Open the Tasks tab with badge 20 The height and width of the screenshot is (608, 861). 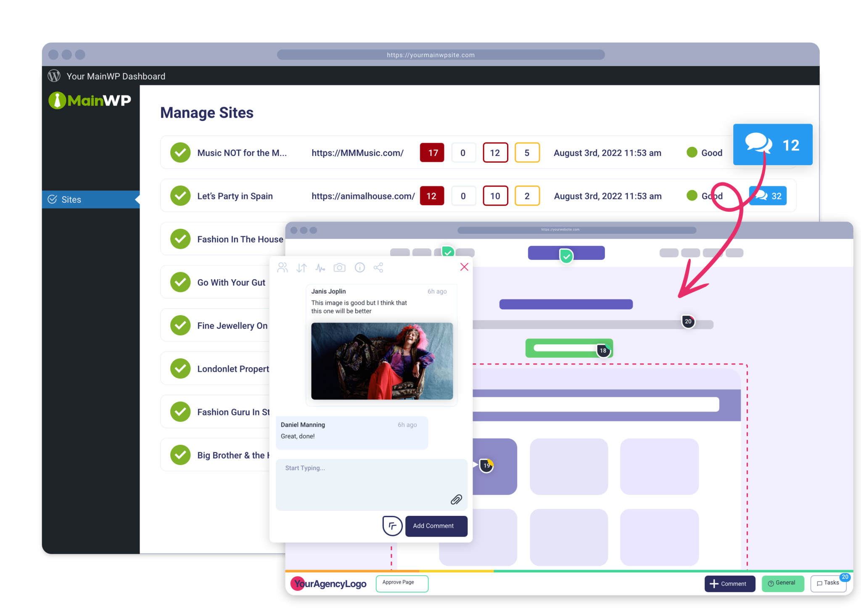click(828, 583)
